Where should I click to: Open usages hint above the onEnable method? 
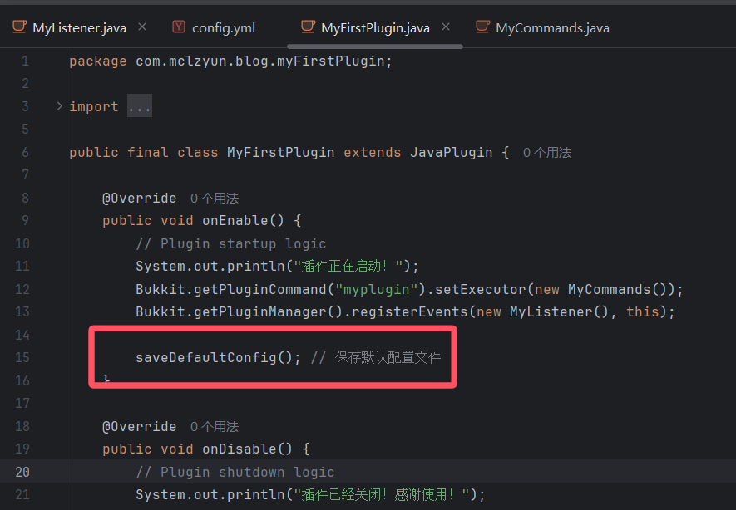click(215, 198)
